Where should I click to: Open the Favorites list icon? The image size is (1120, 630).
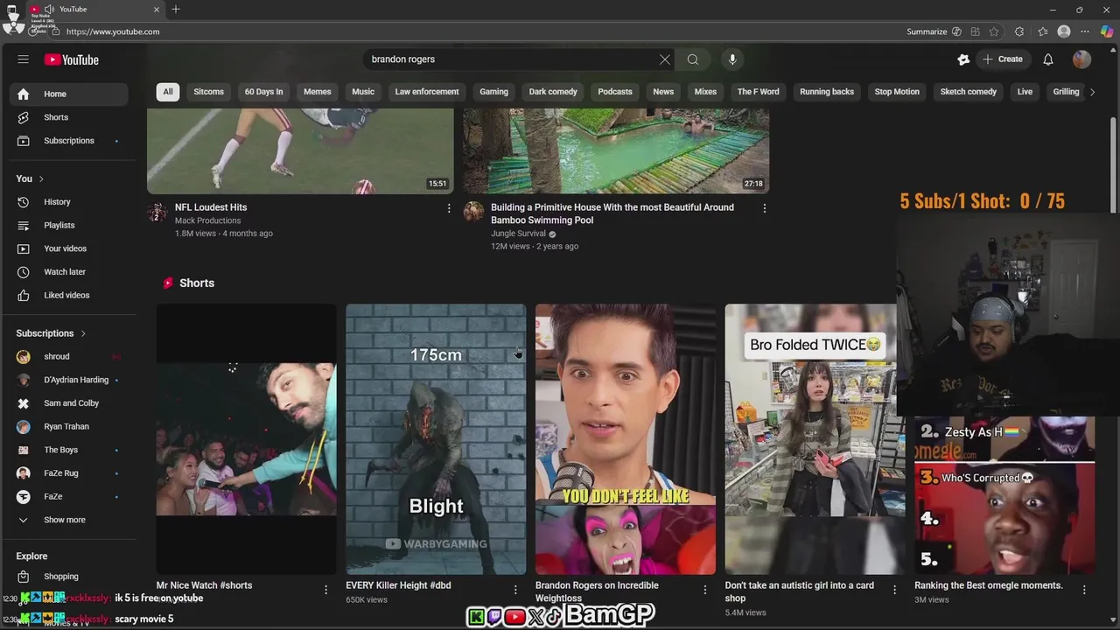coord(1043,31)
